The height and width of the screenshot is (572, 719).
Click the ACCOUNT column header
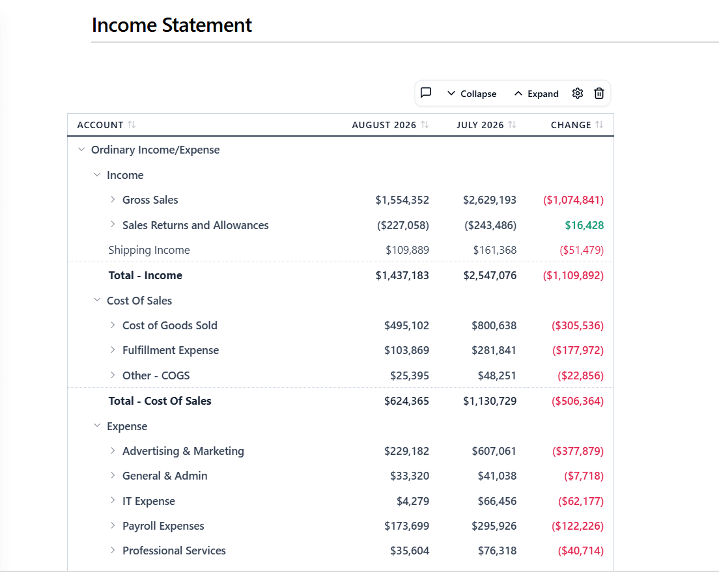pyautogui.click(x=100, y=125)
